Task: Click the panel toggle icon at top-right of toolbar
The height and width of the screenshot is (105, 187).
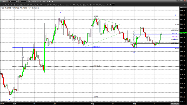Action: pyautogui.click(x=185, y=5)
